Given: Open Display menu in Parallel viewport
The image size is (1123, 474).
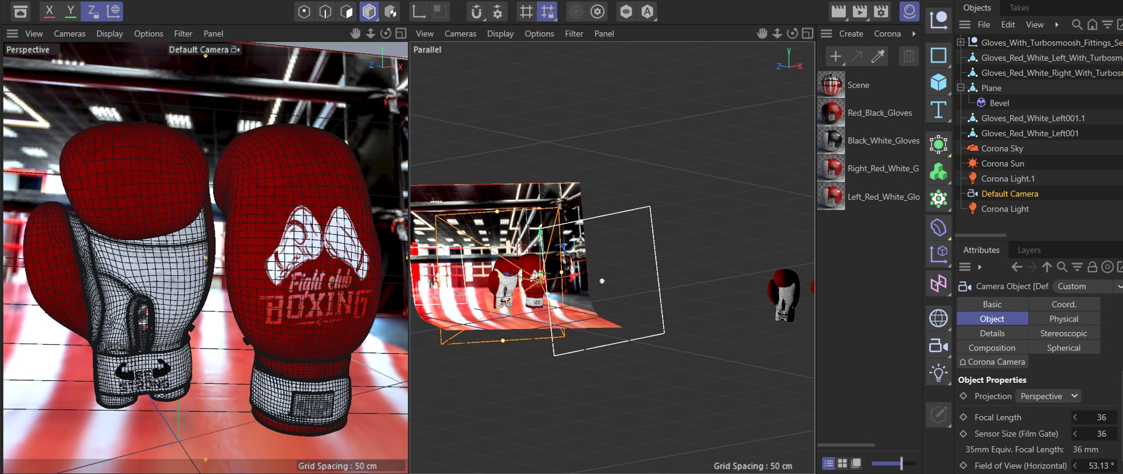Looking at the screenshot, I should click(x=500, y=34).
